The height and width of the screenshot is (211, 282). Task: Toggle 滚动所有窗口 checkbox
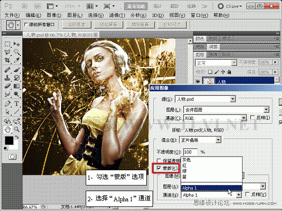tap(26, 24)
